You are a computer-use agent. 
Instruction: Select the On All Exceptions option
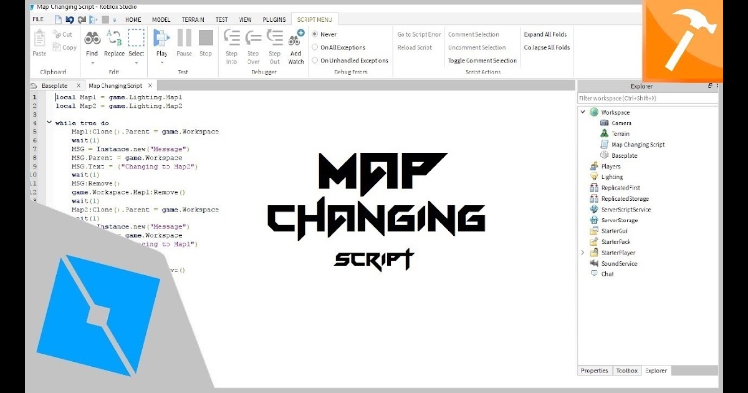click(315, 47)
